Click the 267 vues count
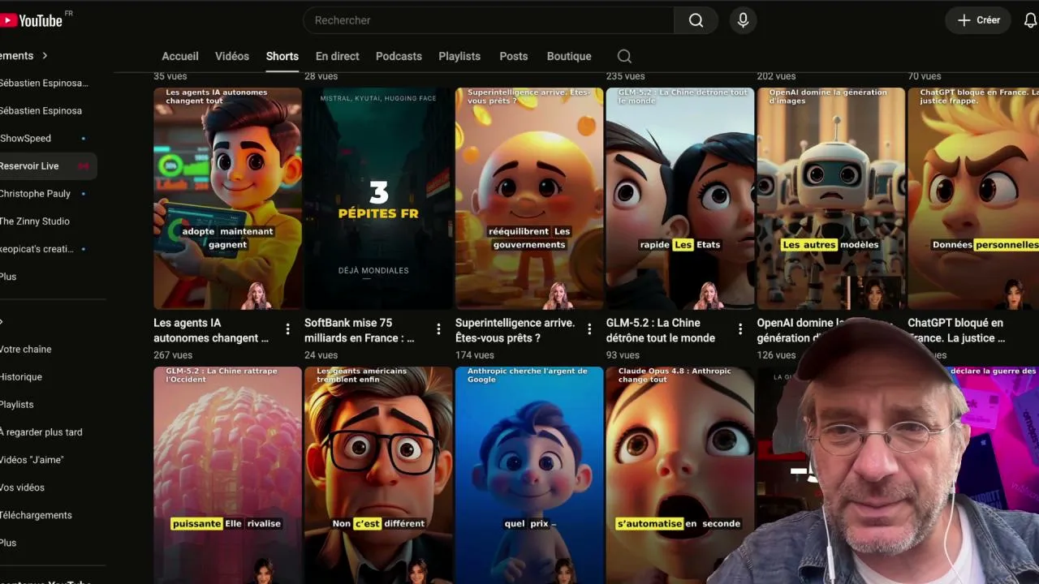This screenshot has width=1039, height=584. 173,355
